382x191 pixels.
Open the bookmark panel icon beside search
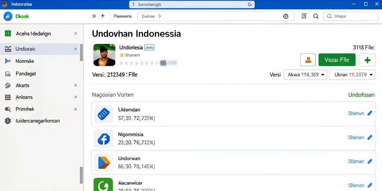[x=304, y=16]
